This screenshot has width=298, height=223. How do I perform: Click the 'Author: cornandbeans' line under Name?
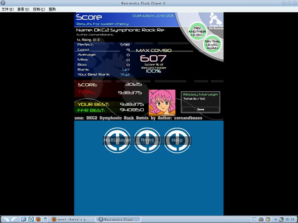point(95,35)
